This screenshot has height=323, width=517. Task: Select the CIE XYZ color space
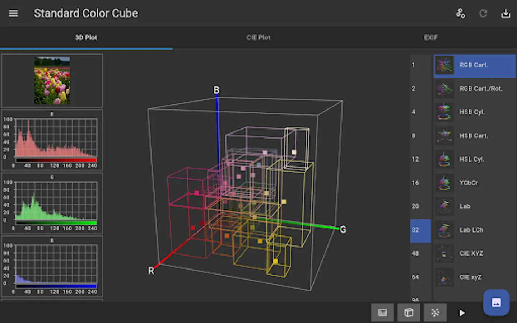pos(475,253)
